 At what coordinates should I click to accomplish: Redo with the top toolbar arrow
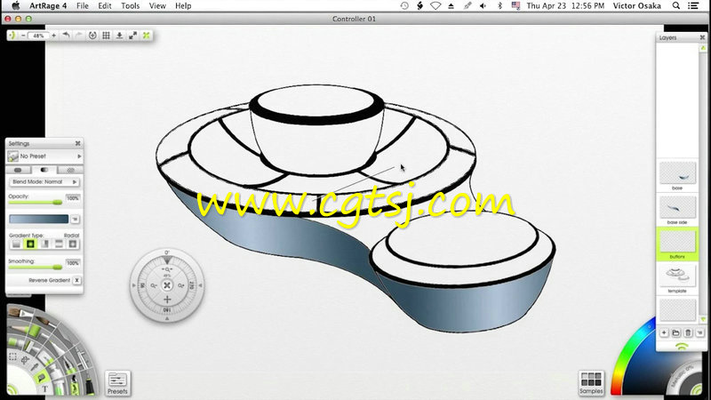[x=79, y=36]
